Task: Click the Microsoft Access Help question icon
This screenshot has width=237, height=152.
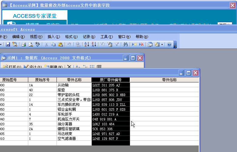Action: [x=169, y=44]
